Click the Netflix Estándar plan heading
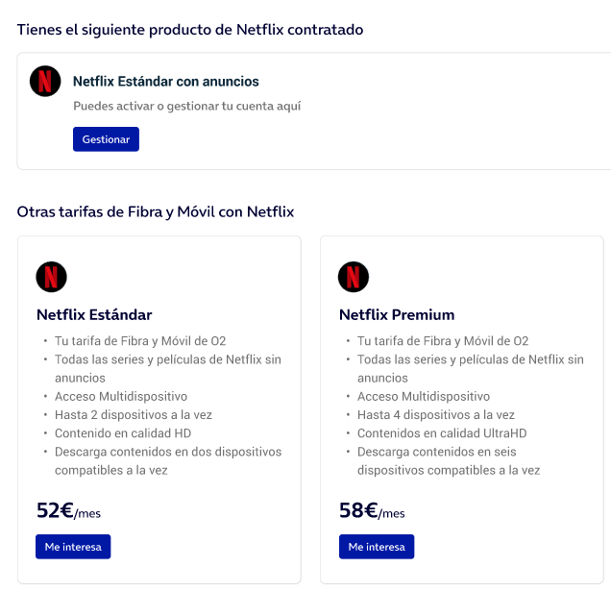This screenshot has height=592, width=611. pyautogui.click(x=94, y=314)
